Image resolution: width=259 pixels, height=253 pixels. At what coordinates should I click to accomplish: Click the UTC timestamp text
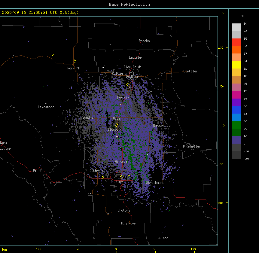click(x=40, y=13)
